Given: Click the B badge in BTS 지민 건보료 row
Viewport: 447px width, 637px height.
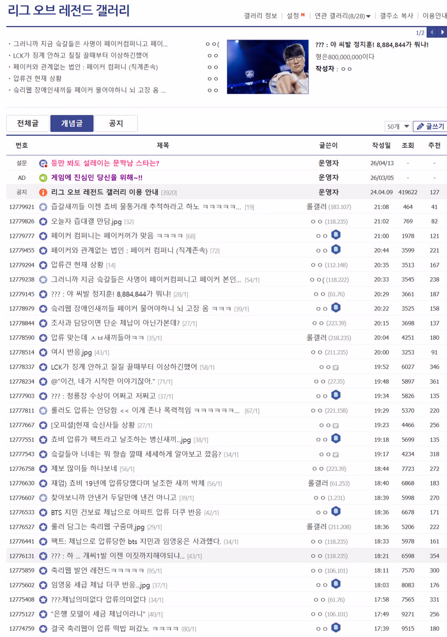Looking at the screenshot, I should (x=336, y=511).
